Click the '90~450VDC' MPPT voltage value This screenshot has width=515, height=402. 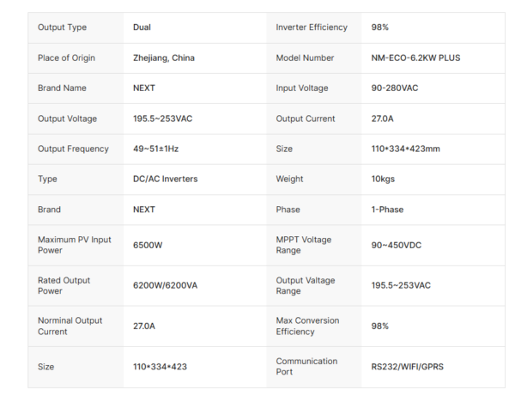point(397,245)
